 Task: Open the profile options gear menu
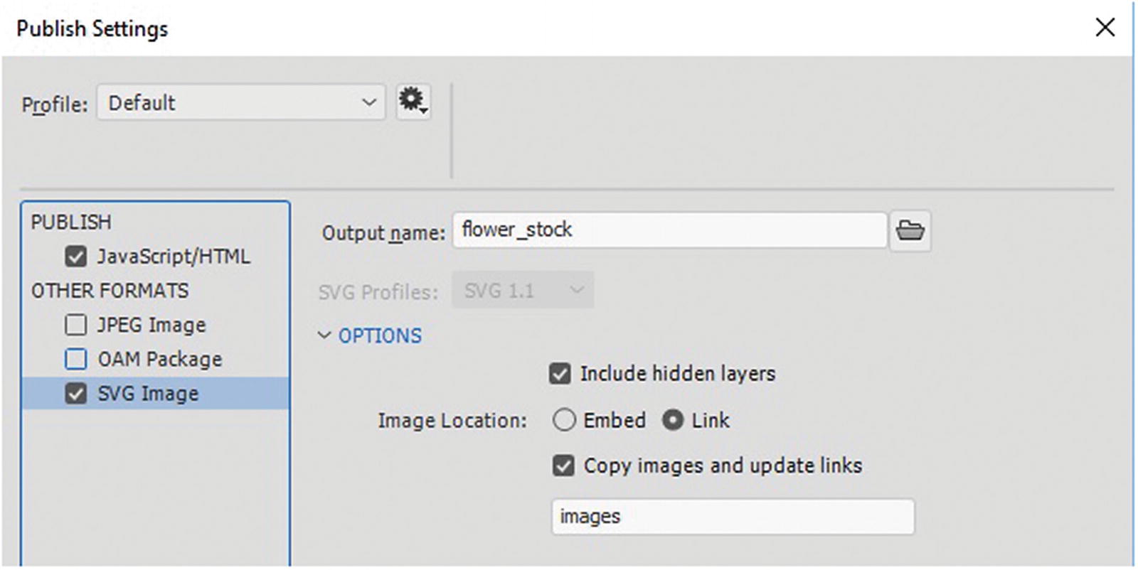[x=413, y=102]
